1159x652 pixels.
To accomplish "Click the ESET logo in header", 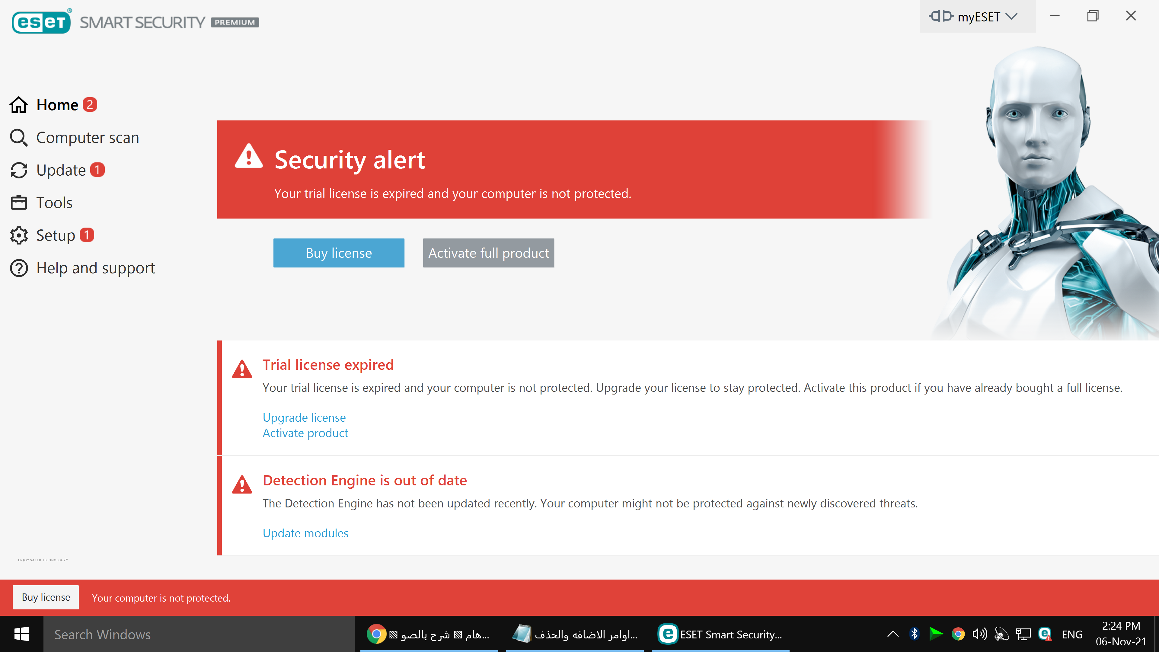I will point(41,22).
